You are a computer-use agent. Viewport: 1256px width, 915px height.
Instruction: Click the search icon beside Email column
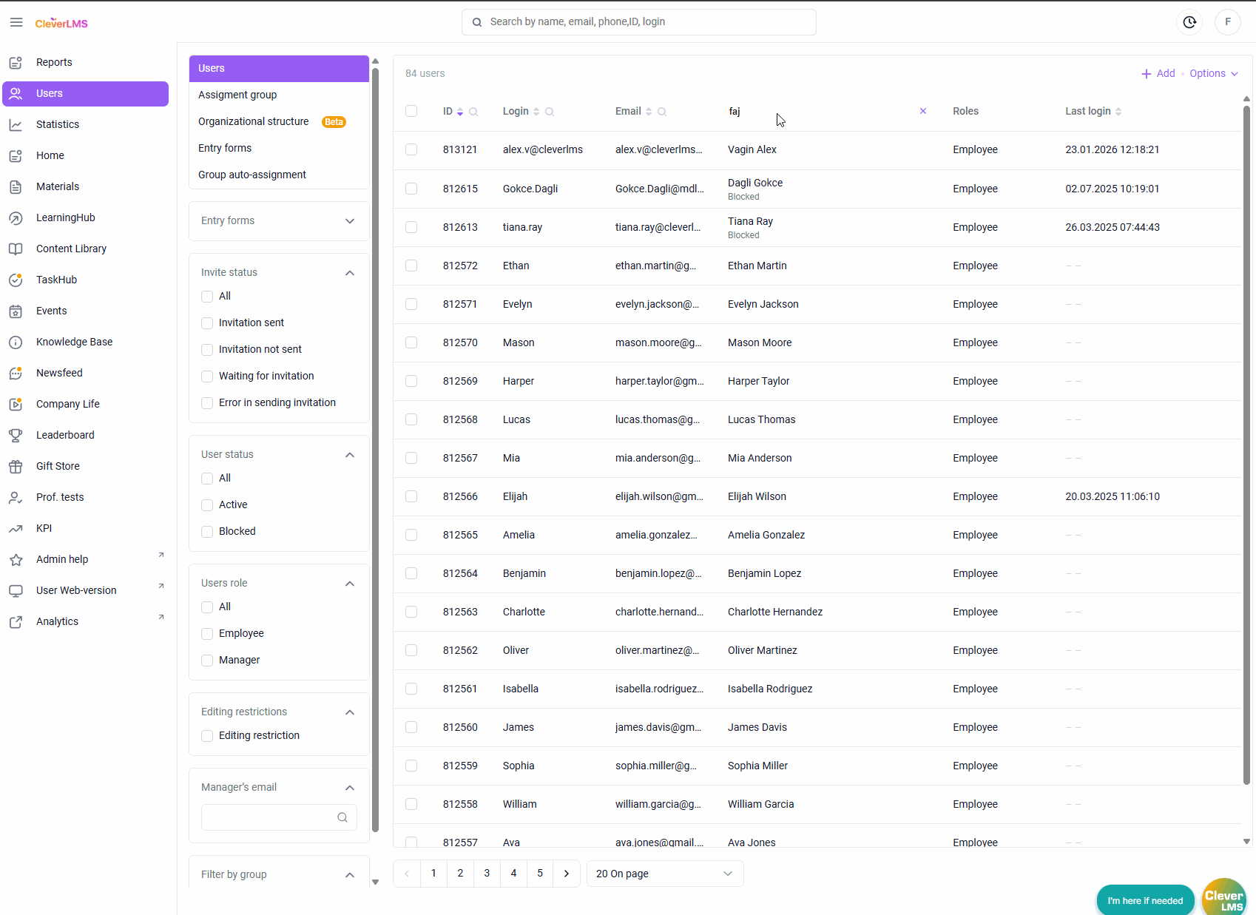click(662, 112)
